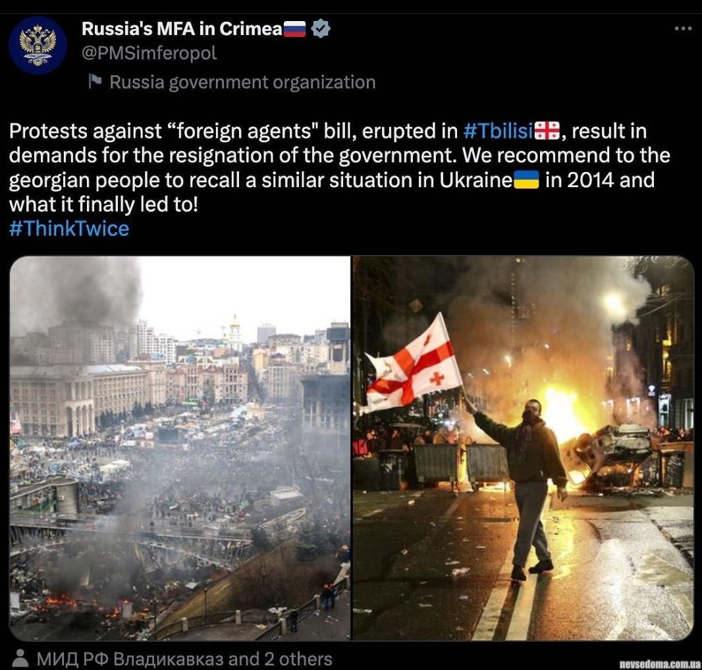Open tagged accounts МИД РФ Владикавказ and 2 others
702x670 pixels.
(x=184, y=659)
